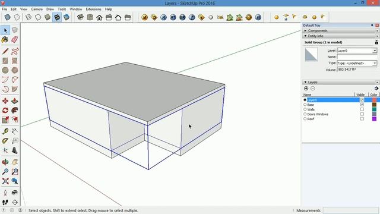Screen dimensions: 380x214
Task: Set Walls as the active layer
Action: click(x=305, y=109)
